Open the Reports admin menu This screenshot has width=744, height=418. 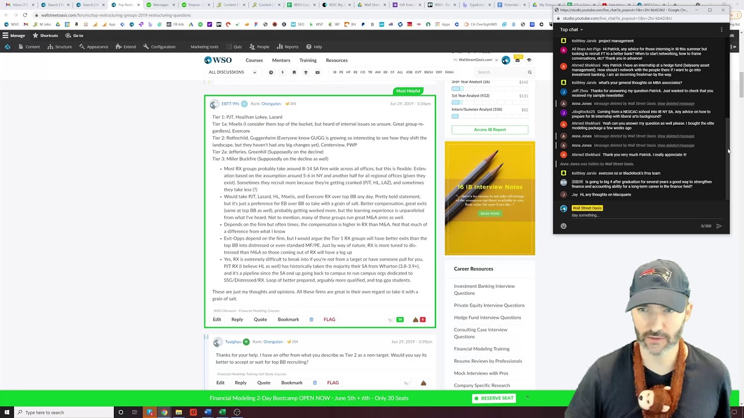click(288, 46)
